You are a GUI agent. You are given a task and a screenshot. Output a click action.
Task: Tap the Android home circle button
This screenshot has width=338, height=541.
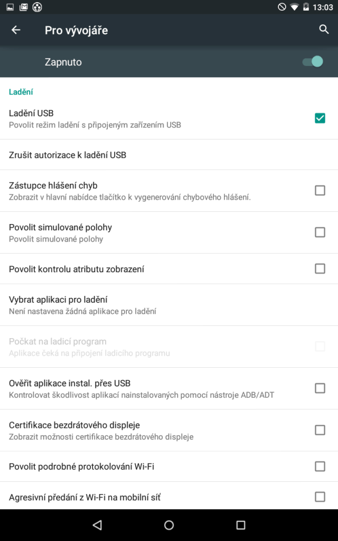pos(169,525)
